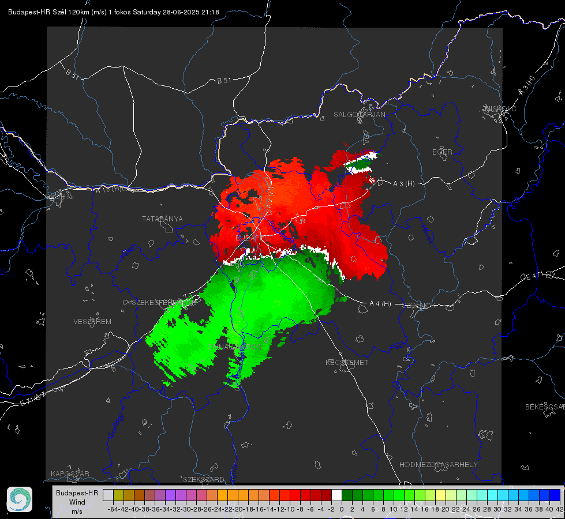Screen dimensions: 565x519
Task: Click the gray swatch starting at -64
Action: (x=108, y=495)
